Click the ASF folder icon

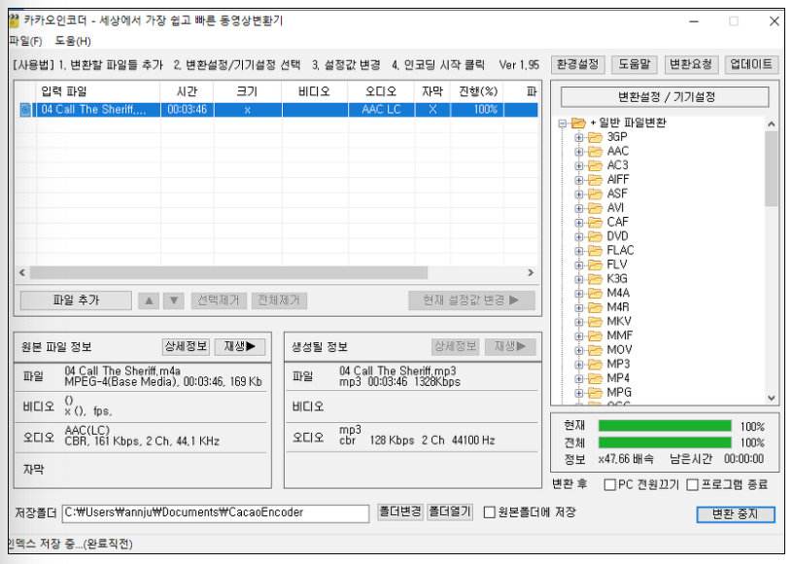click(595, 194)
